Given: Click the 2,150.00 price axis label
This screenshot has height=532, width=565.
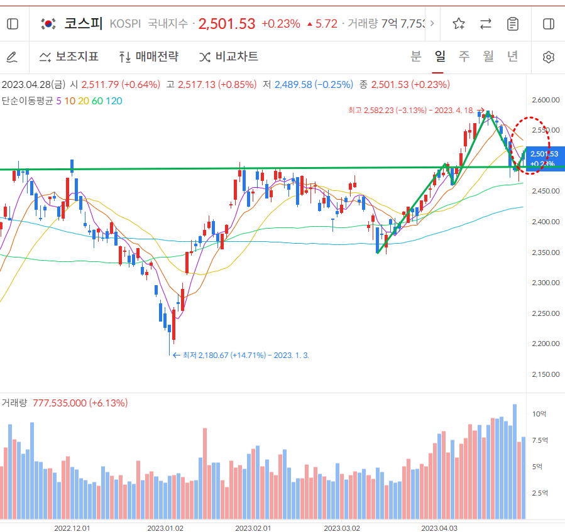Looking at the screenshot, I should coord(546,374).
